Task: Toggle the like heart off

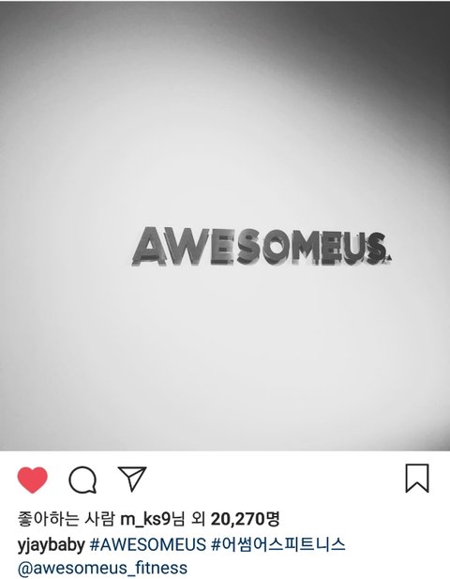Action: pos(33,480)
